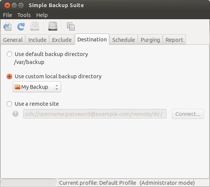Open the Help menu
This screenshot has height=187, width=210.
pos(42,15)
